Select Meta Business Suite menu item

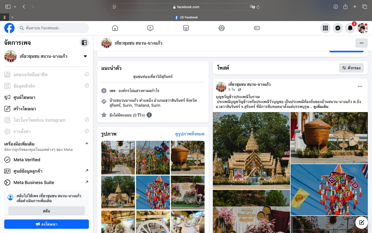coord(34,182)
